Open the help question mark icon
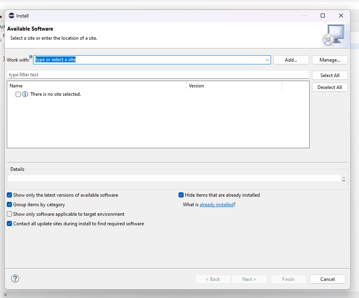The image size is (359, 298). pyautogui.click(x=15, y=279)
